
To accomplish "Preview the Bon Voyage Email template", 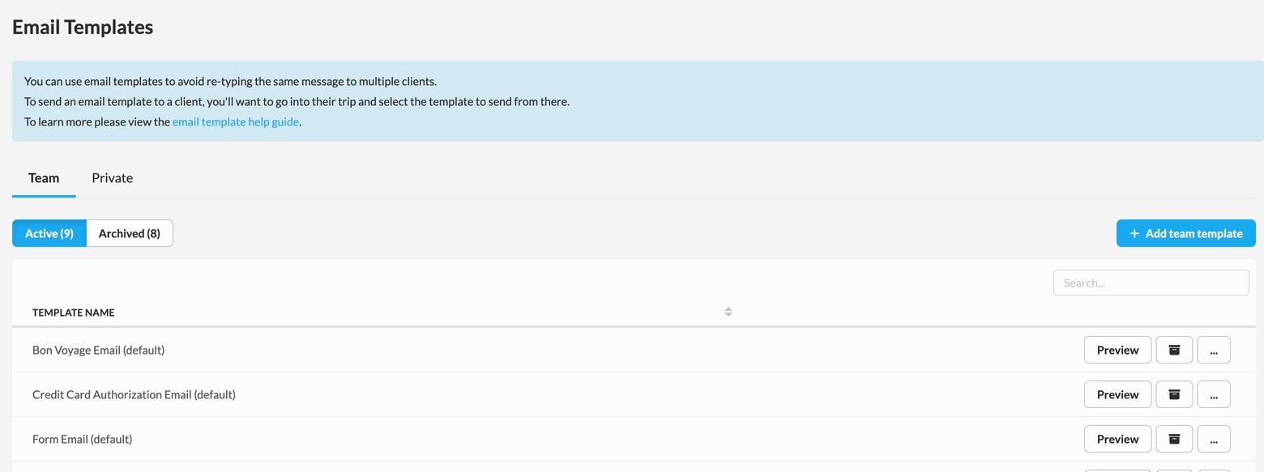I will [x=1117, y=350].
